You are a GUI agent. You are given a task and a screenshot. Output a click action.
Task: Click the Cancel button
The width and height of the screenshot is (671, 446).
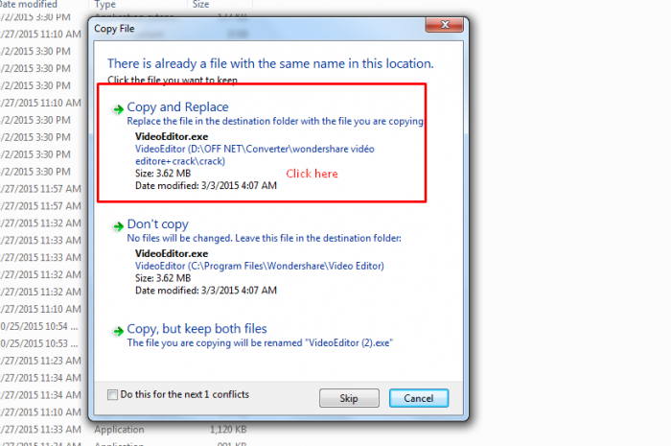(x=419, y=398)
